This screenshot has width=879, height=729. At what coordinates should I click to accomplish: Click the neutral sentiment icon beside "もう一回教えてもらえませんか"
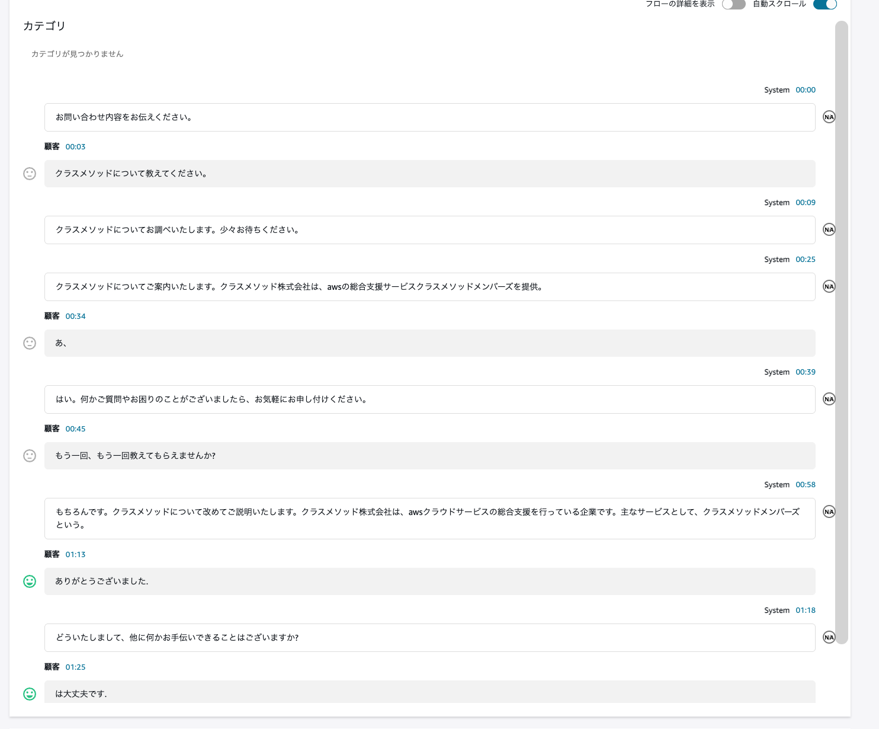(x=30, y=456)
